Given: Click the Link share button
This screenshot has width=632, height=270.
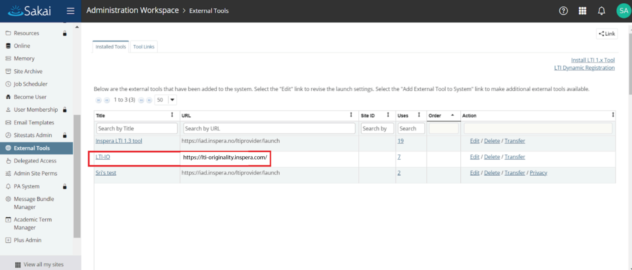Looking at the screenshot, I should click(607, 34).
